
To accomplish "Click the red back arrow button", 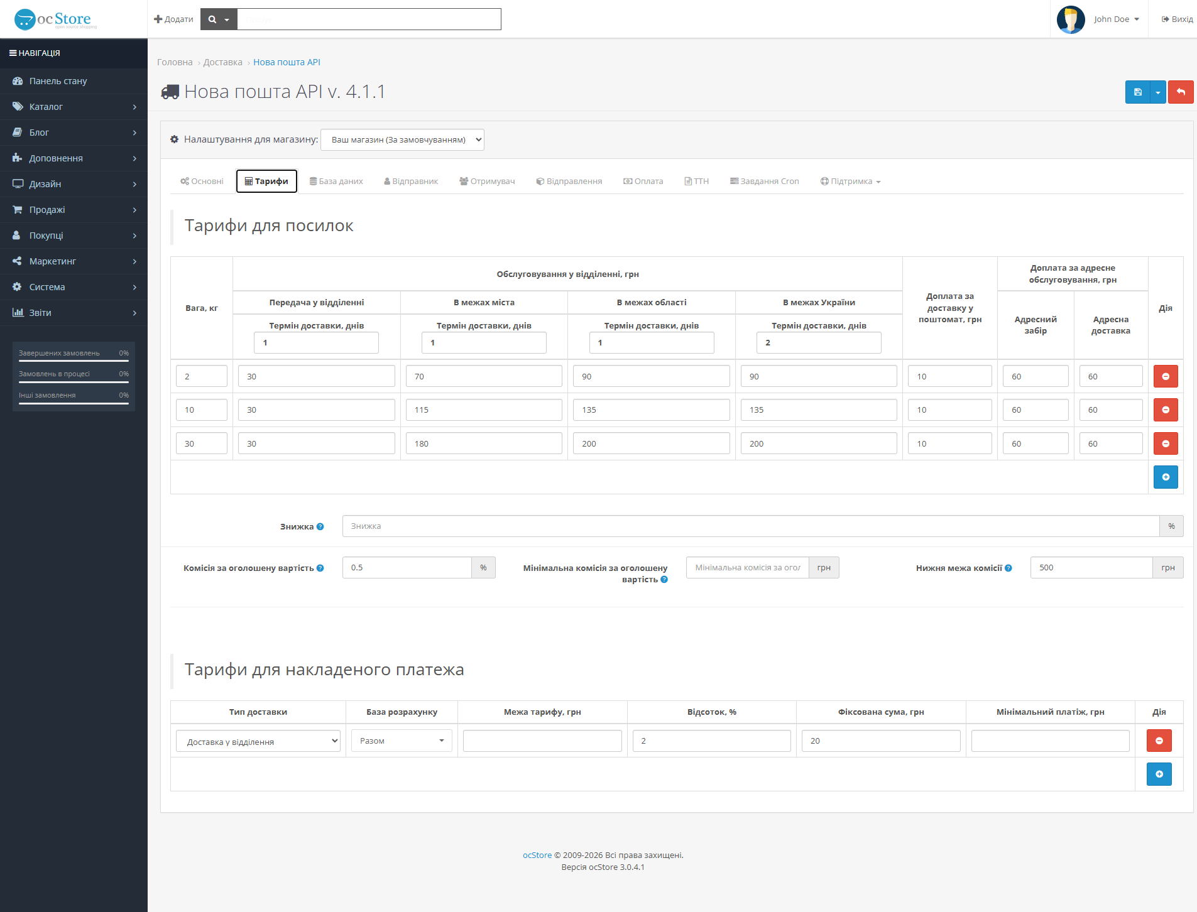I will 1181,92.
